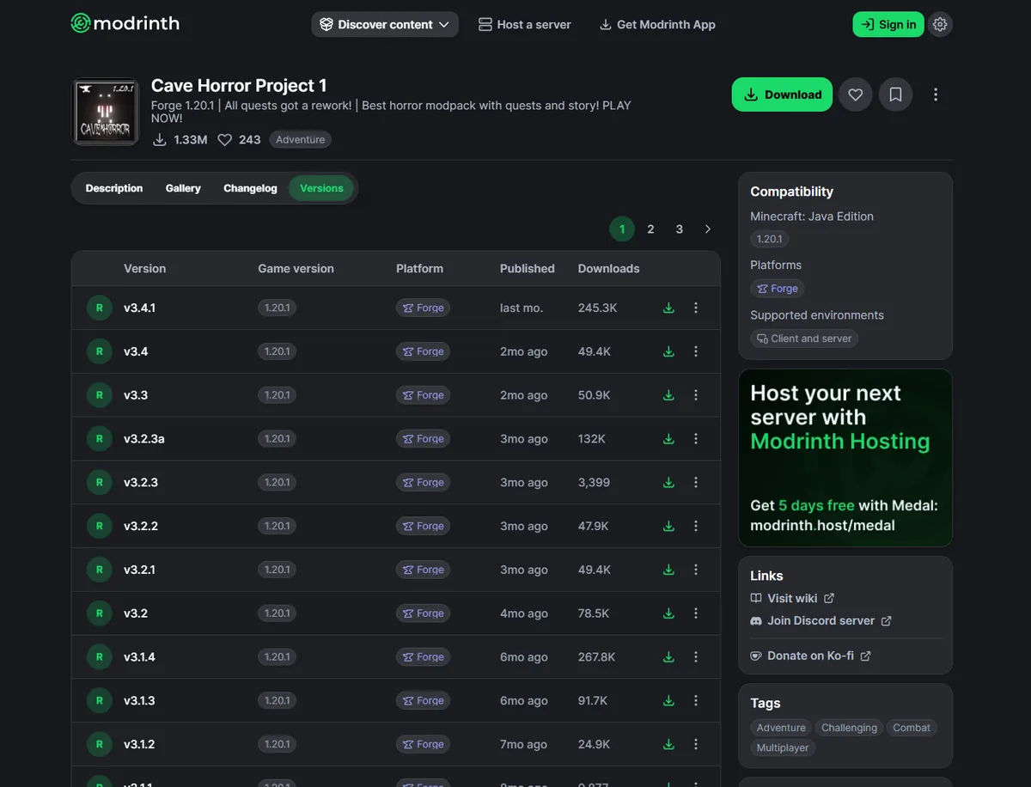Open version v3.4.1 name link
Screen dimensions: 1031x787
[x=139, y=308]
